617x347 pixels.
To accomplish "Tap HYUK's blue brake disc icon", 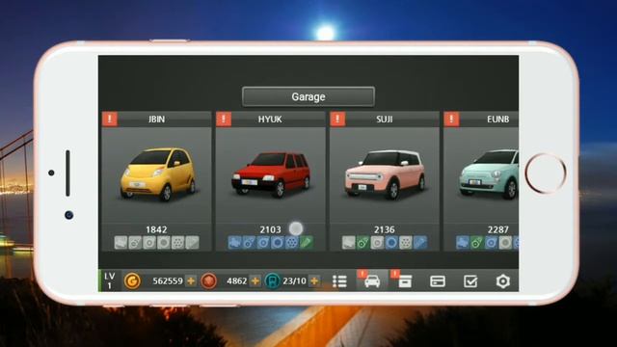I will (278, 243).
